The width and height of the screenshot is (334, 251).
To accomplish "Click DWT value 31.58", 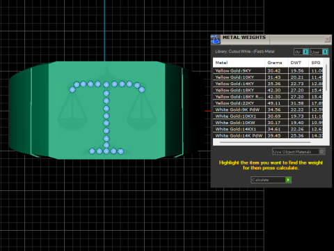I will pos(297,103).
